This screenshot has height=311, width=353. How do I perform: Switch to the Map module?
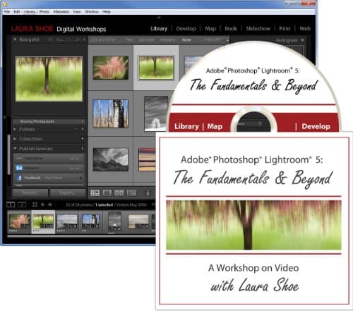210,29
